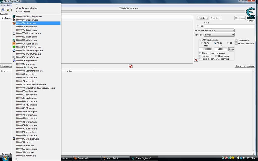
Task: Click the Memory view button
Action: tap(6, 66)
